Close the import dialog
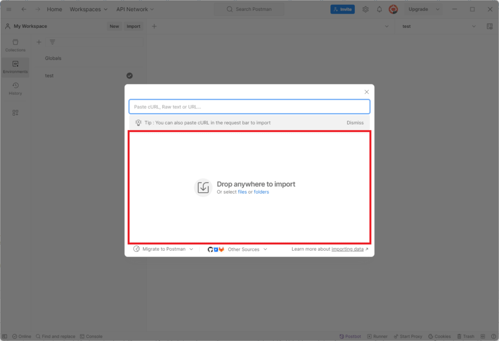 tap(366, 92)
